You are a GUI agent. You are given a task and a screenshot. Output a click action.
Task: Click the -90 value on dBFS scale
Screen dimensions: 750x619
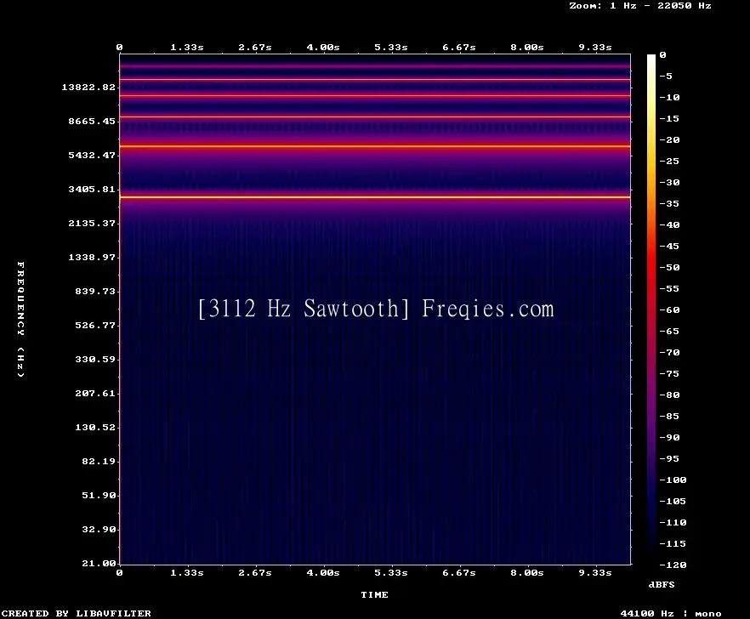click(x=669, y=437)
